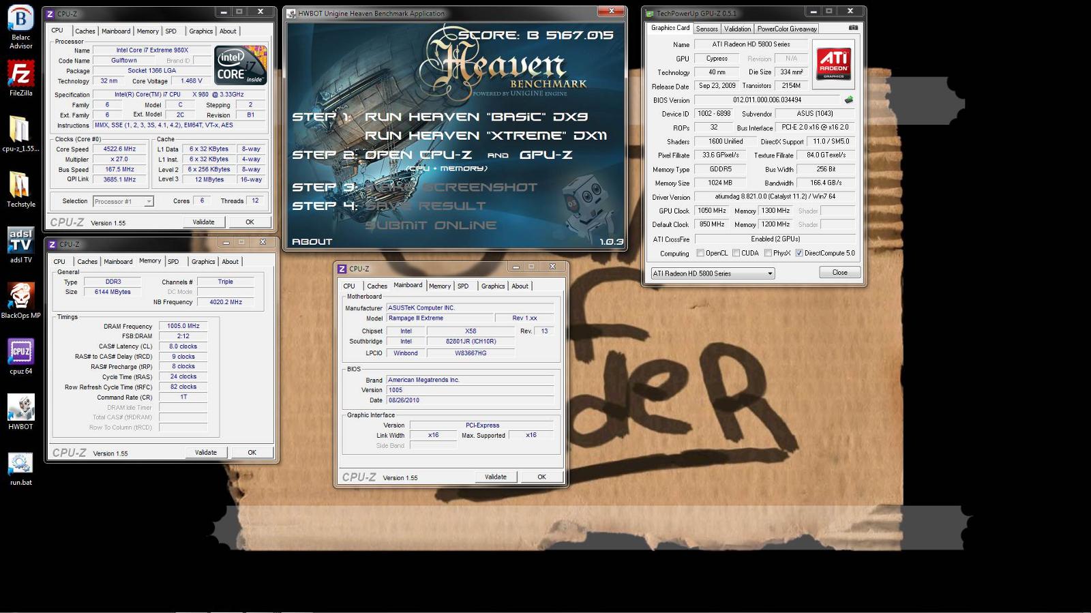Click BIOS version save chip icon in GPU-Z
Viewport: 1091px width, 613px height.
point(849,100)
